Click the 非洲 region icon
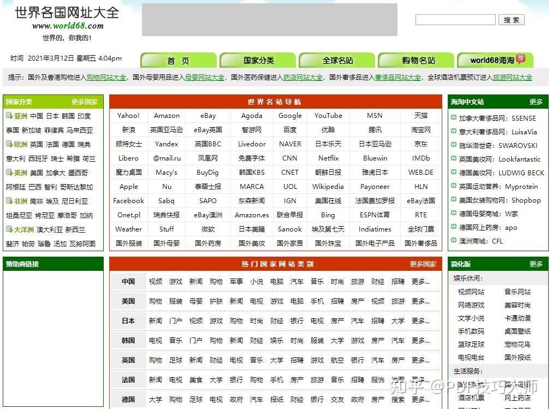 [x=9, y=200]
